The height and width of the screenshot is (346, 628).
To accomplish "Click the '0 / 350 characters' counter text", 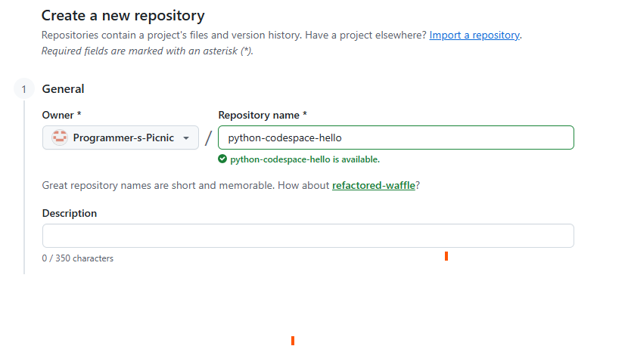I will [x=78, y=258].
